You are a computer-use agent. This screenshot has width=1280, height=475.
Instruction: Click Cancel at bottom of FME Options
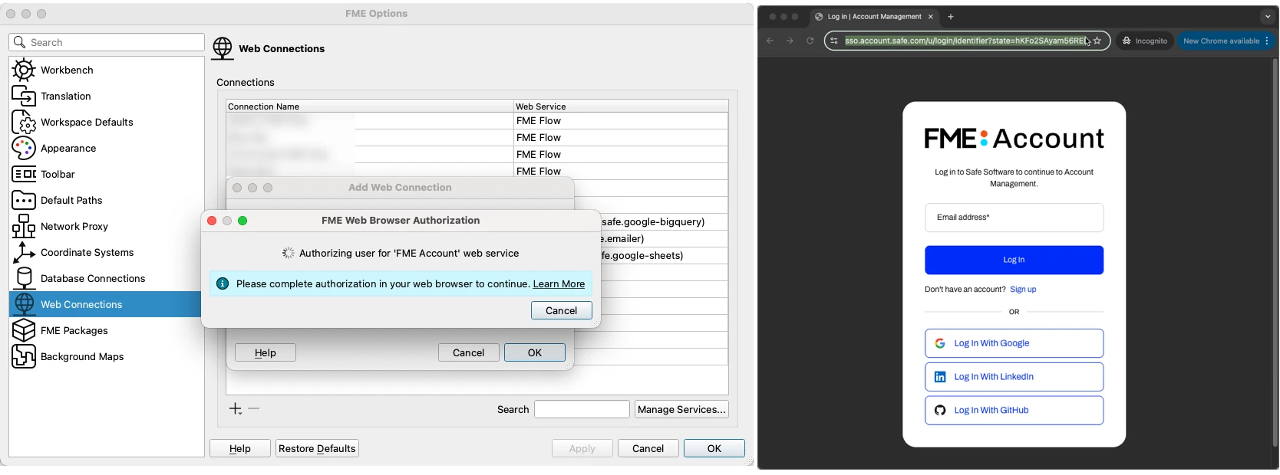click(x=648, y=448)
